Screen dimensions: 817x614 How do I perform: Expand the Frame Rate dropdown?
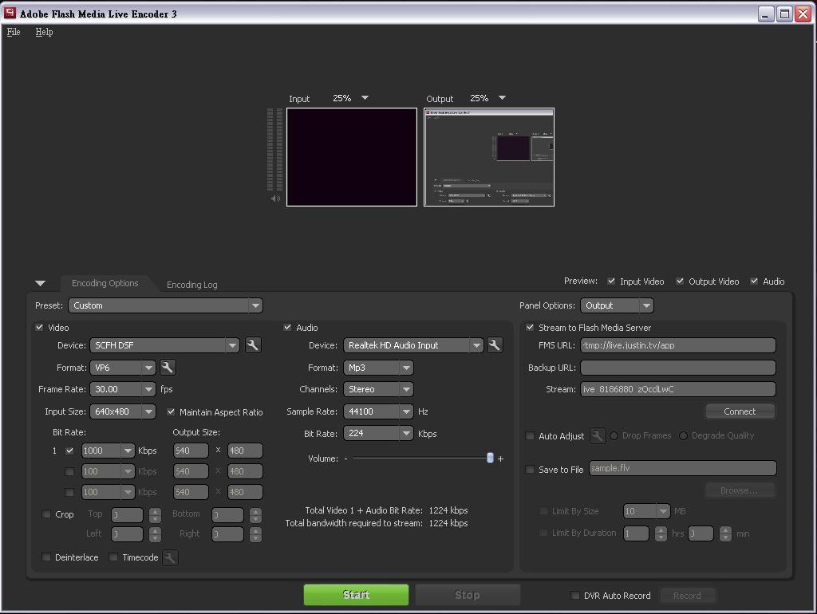(148, 390)
